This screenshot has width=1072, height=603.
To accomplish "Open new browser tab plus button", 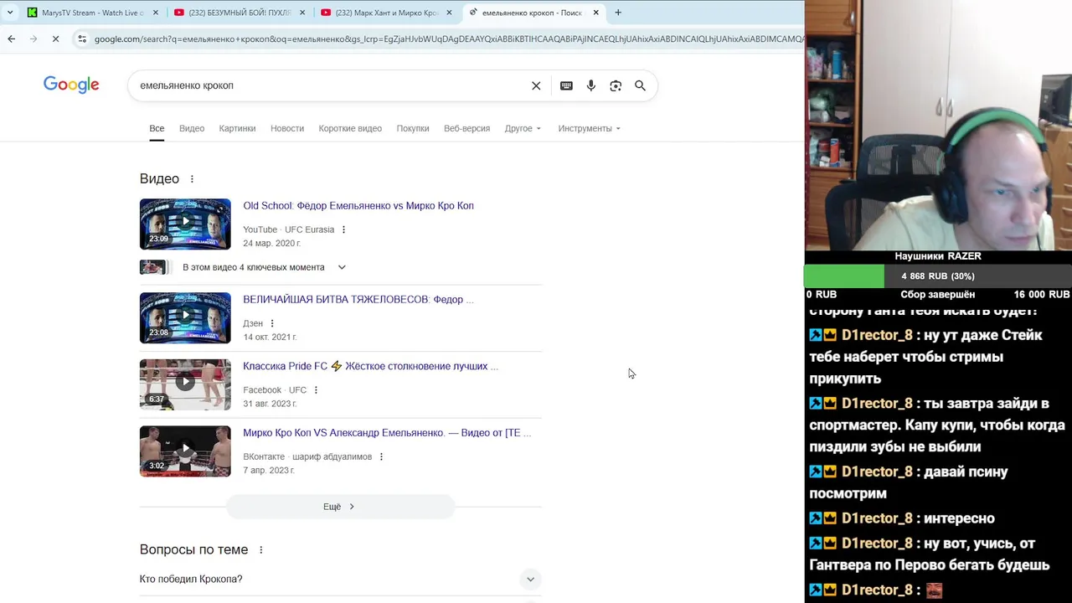I will (618, 13).
